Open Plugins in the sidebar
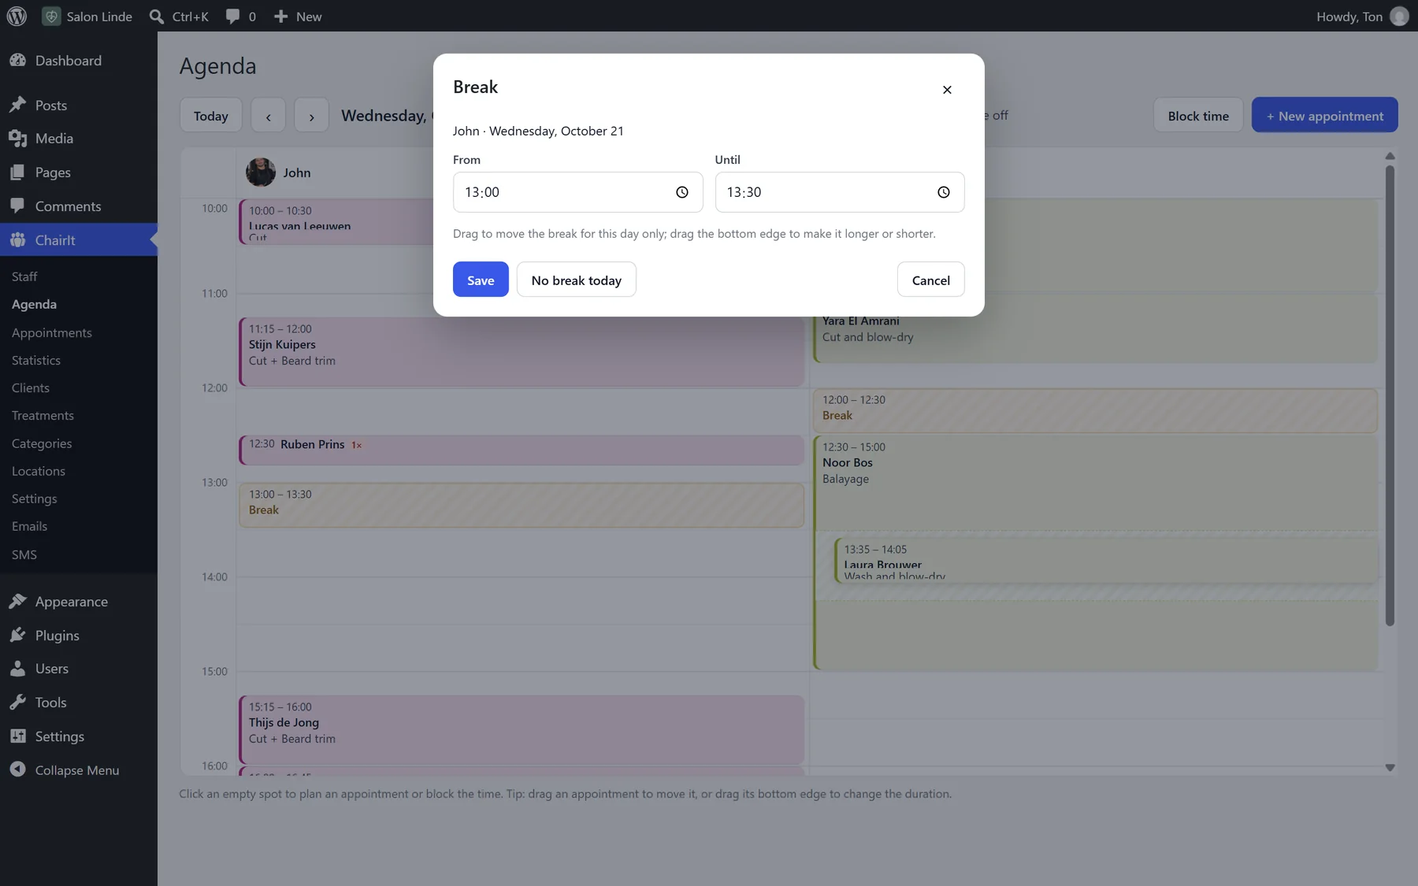This screenshot has height=886, width=1418. (79, 636)
